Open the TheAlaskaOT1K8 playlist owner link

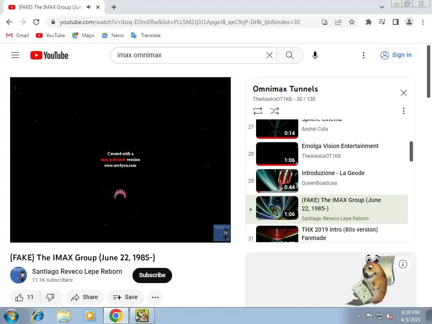(272, 99)
